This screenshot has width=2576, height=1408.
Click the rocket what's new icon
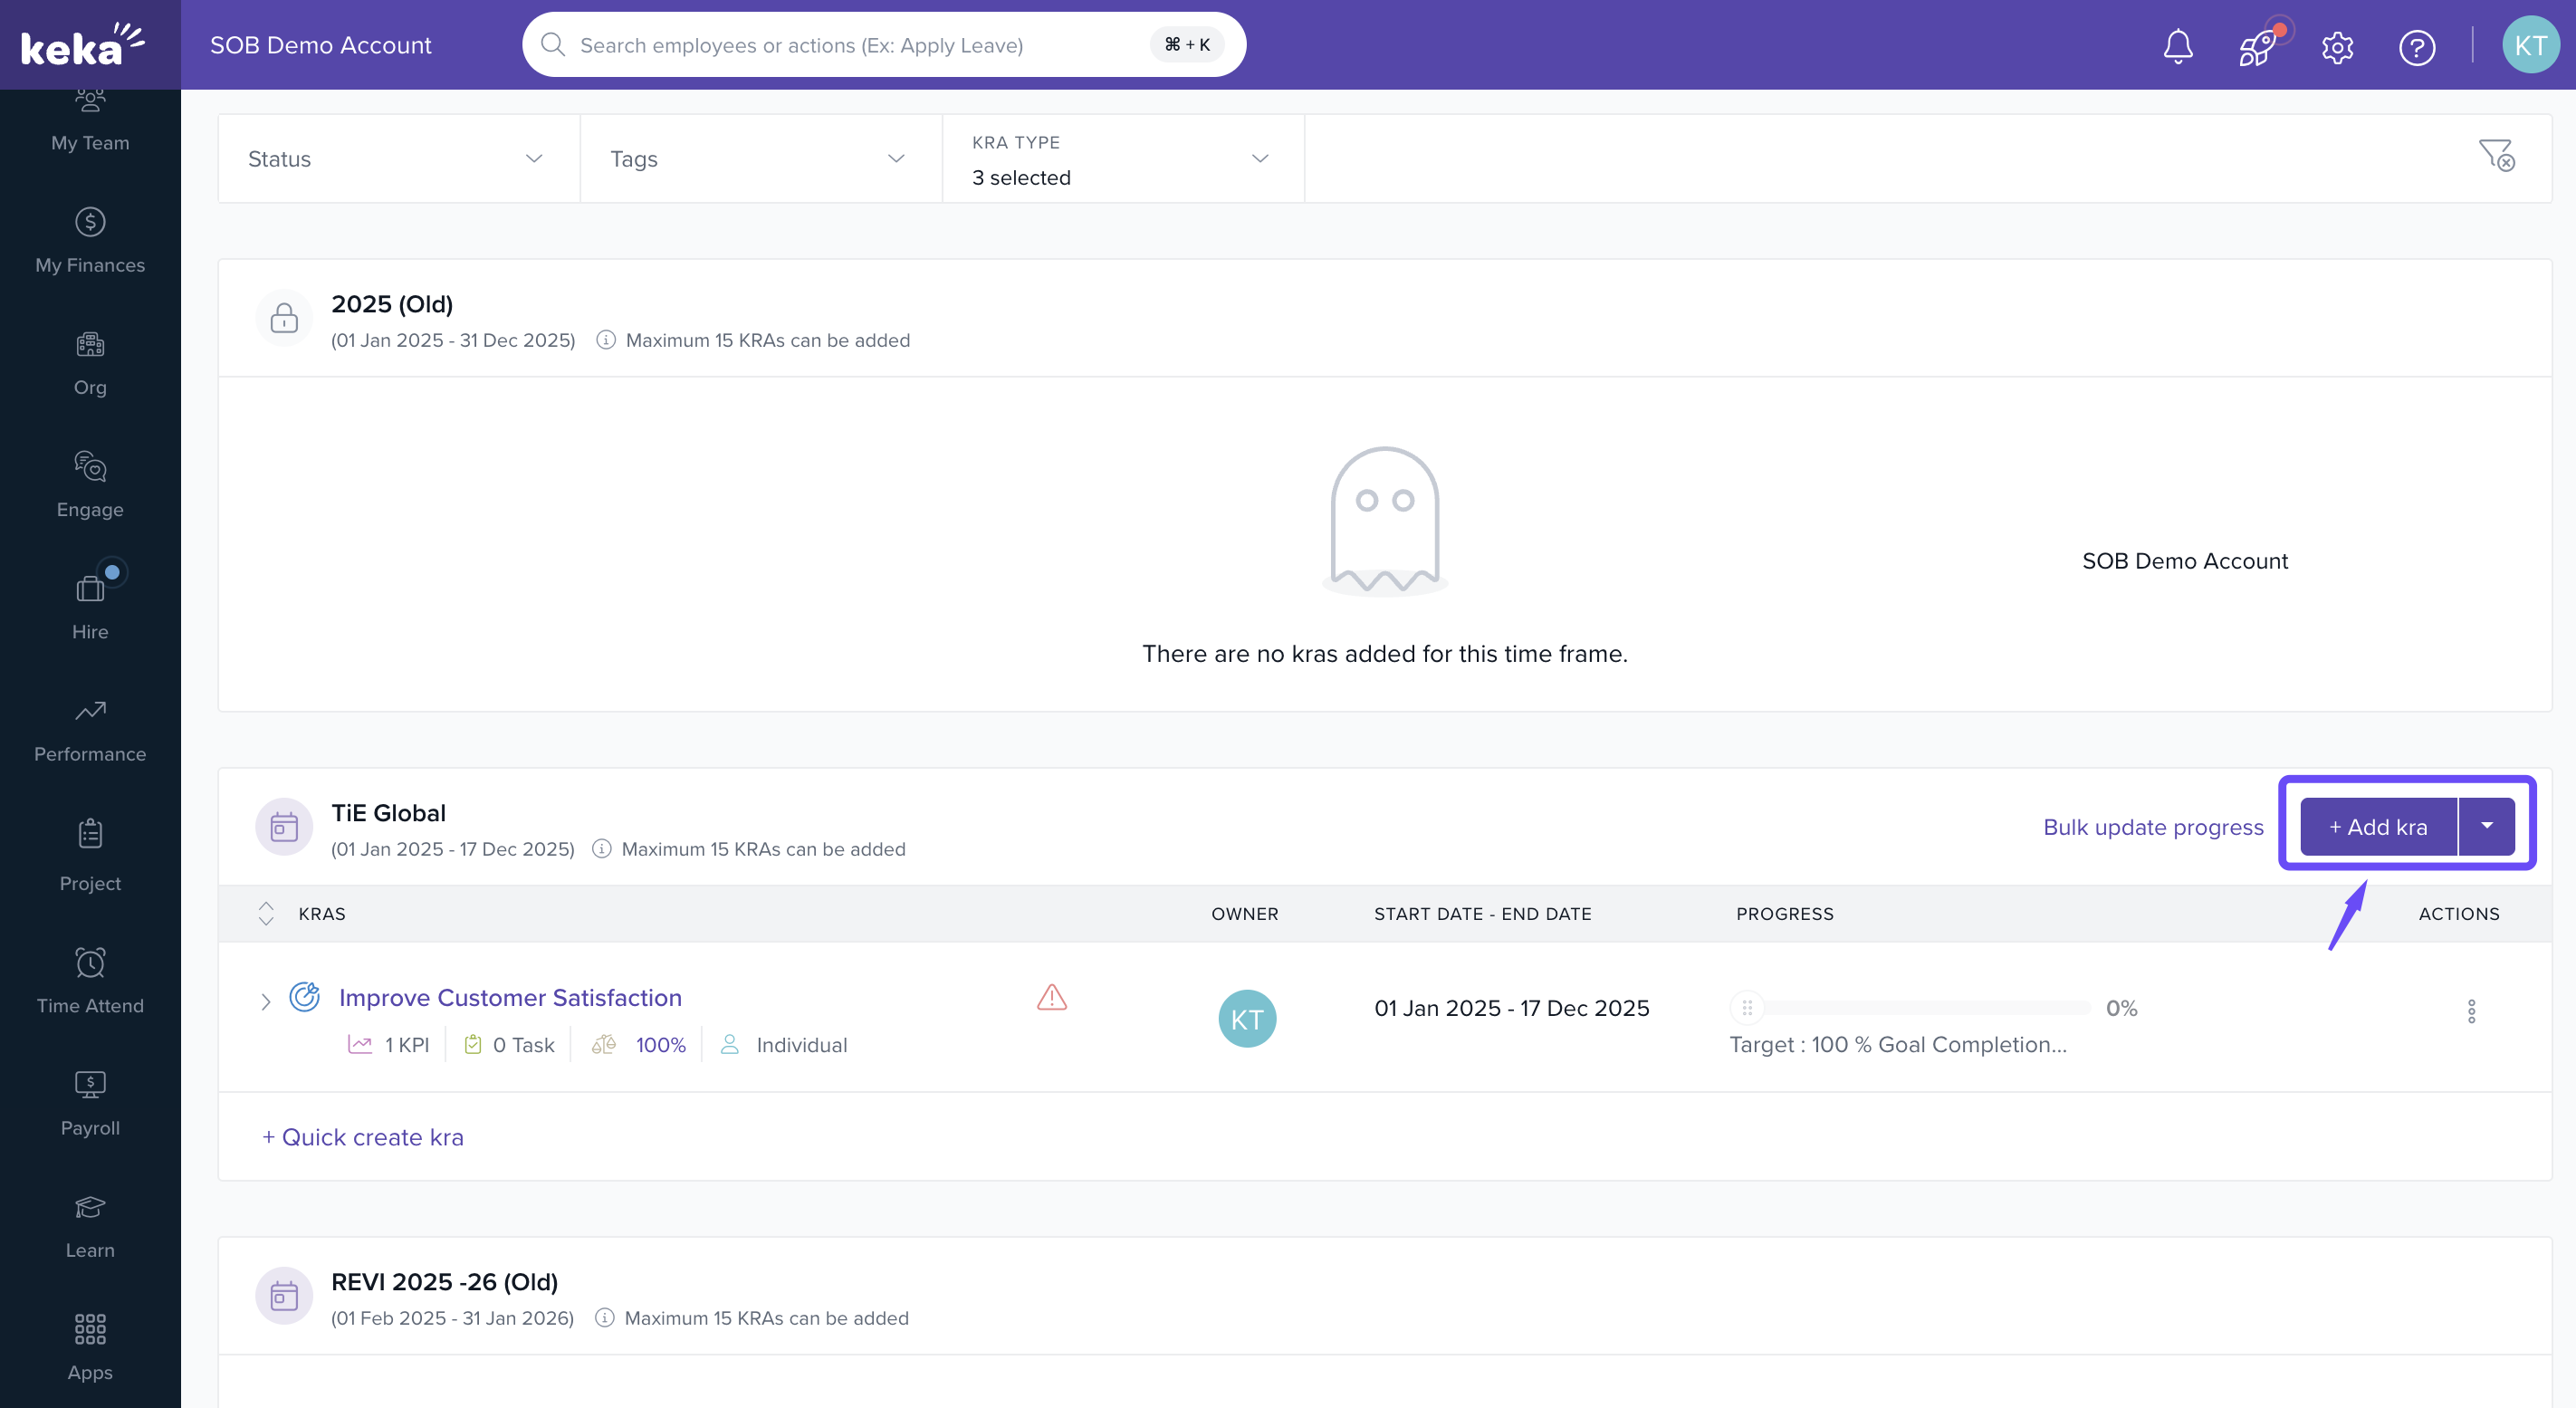tap(2257, 46)
